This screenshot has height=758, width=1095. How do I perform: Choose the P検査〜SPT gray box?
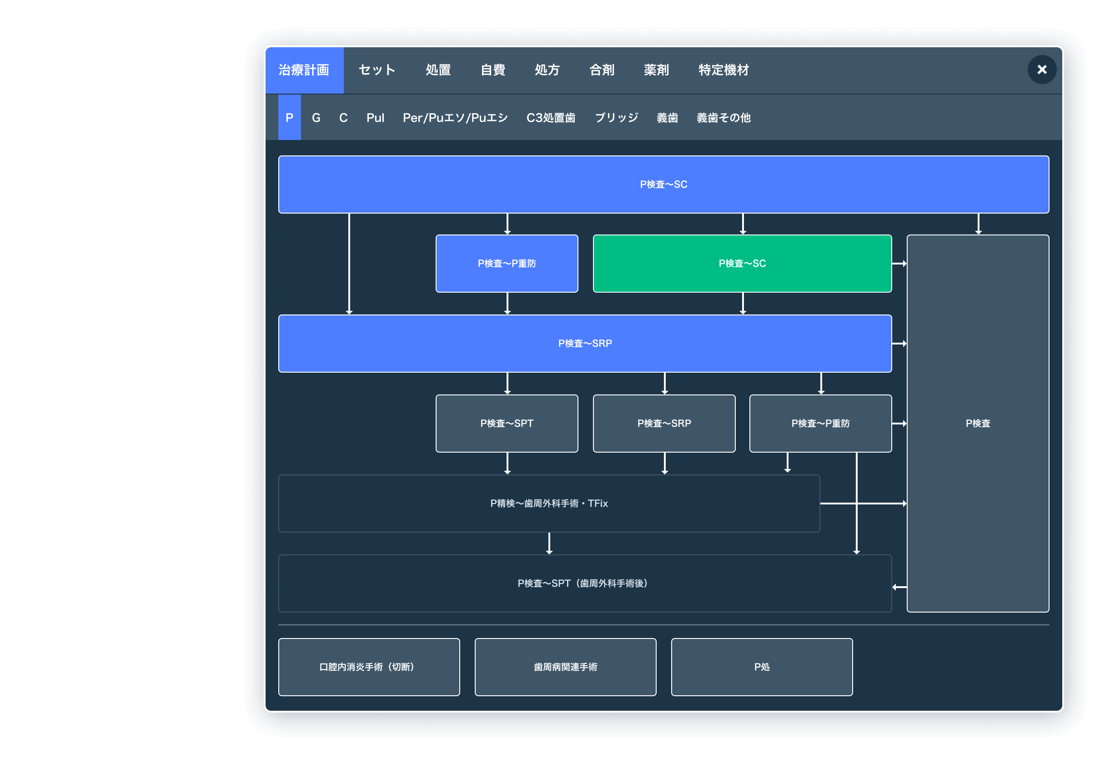click(507, 423)
